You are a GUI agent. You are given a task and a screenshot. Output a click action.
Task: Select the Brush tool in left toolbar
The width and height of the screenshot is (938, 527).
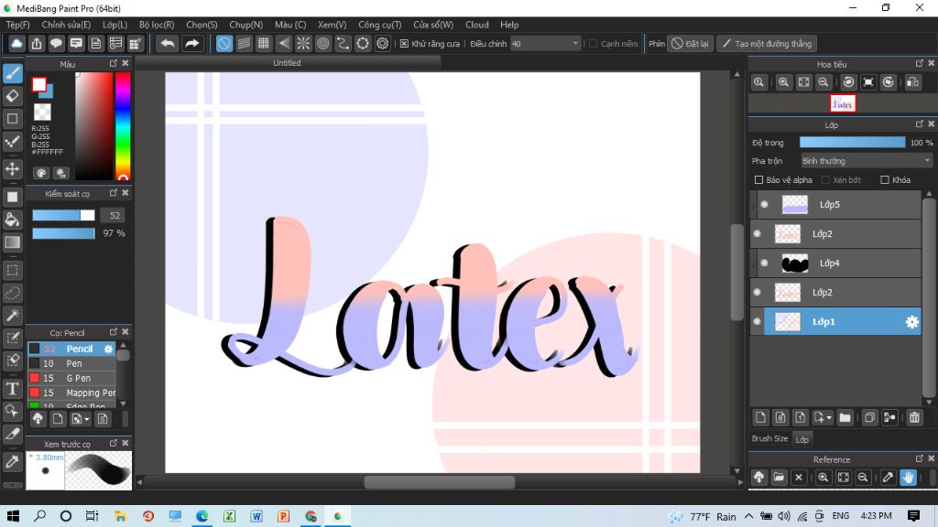13,73
